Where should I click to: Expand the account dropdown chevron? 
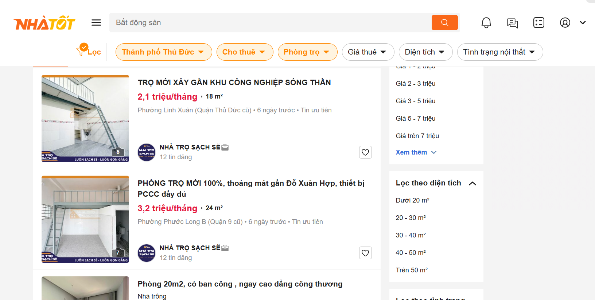[583, 23]
